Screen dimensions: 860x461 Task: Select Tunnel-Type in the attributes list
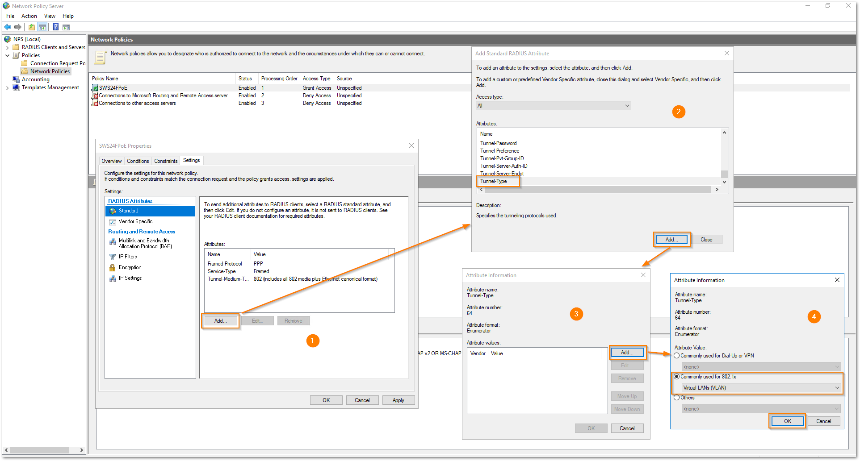494,181
